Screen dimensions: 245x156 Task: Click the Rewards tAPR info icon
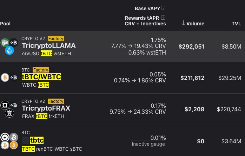(163, 18)
